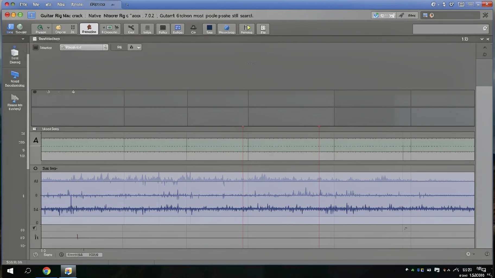Click the crossed tools icon top right
The width and height of the screenshot is (495, 278).
click(486, 15)
